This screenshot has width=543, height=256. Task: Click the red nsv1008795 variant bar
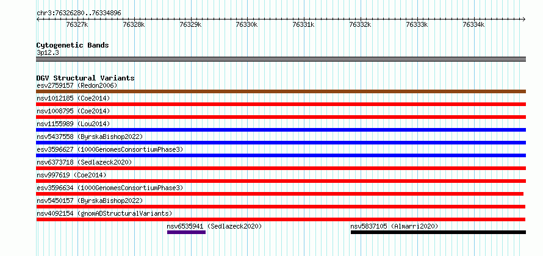pos(281,117)
